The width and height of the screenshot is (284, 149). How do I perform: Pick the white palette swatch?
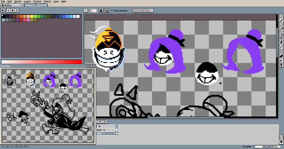click(x=78, y=16)
